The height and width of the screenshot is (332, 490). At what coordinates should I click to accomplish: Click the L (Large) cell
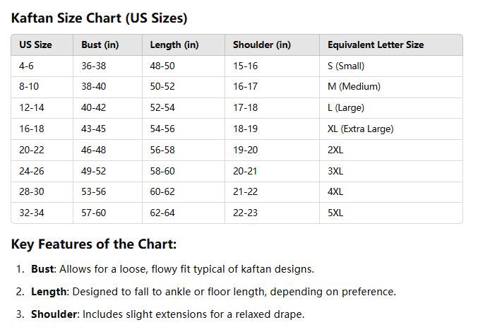click(x=345, y=108)
